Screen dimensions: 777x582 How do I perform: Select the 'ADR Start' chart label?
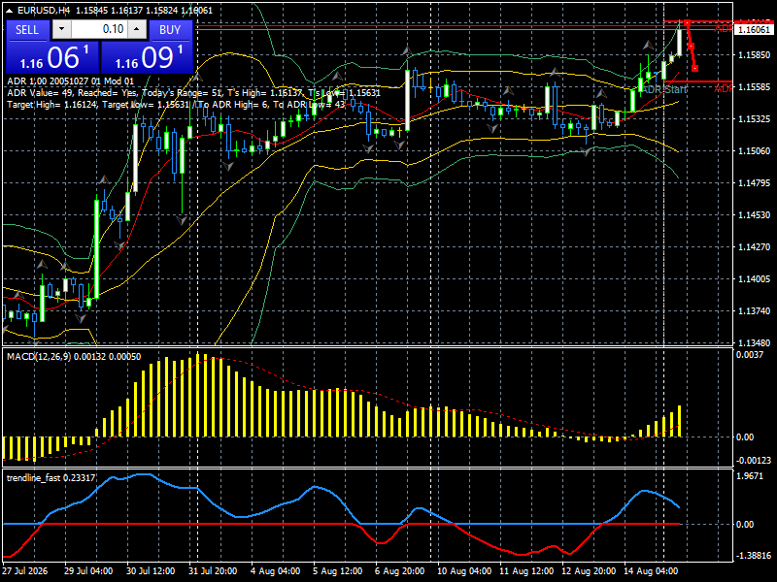coord(664,89)
